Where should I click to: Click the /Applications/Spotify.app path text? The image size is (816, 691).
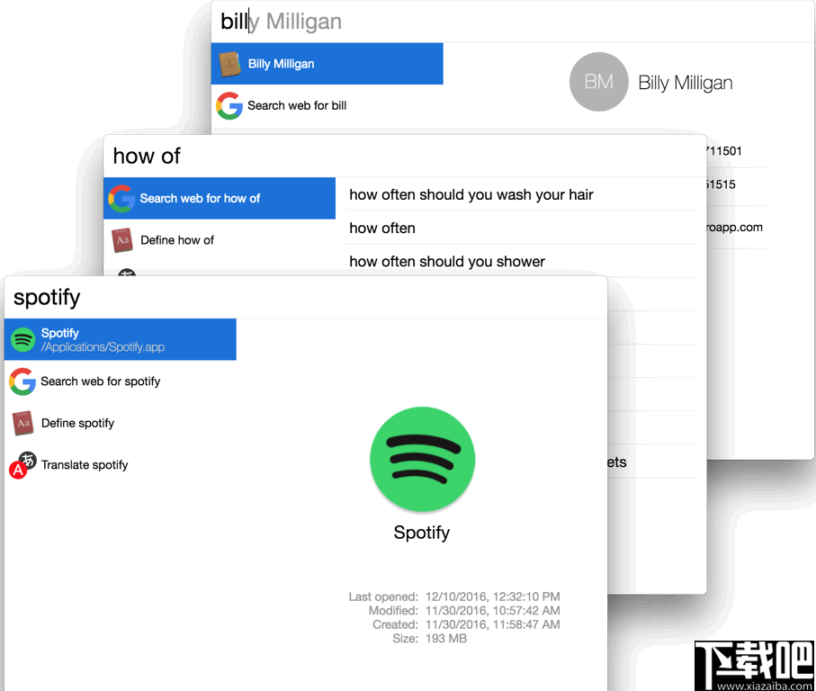pyautogui.click(x=103, y=347)
